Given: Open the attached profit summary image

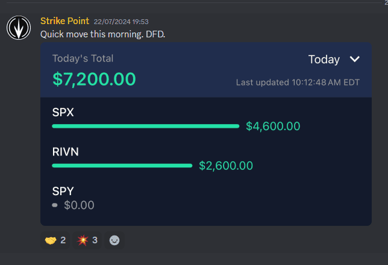Looking at the screenshot, I should coord(206,134).
